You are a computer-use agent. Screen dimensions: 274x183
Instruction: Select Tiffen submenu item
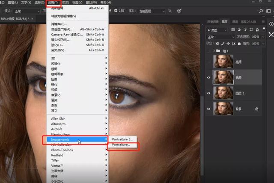(x=77, y=160)
